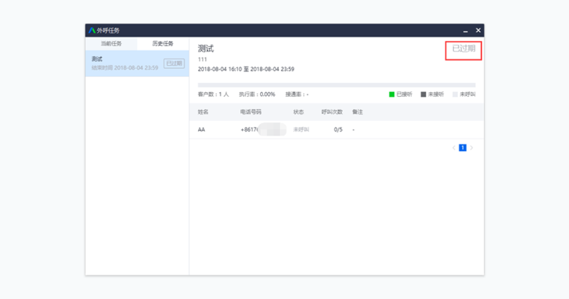Screen dimensions: 569x299
Task: Click the green 已接听 legend swatch
Action: click(392, 95)
